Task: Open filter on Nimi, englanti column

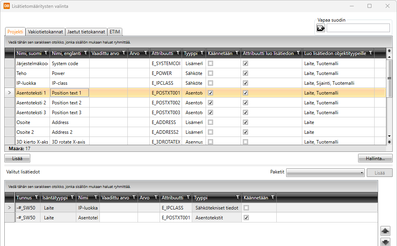Action: pyautogui.click(x=85, y=53)
